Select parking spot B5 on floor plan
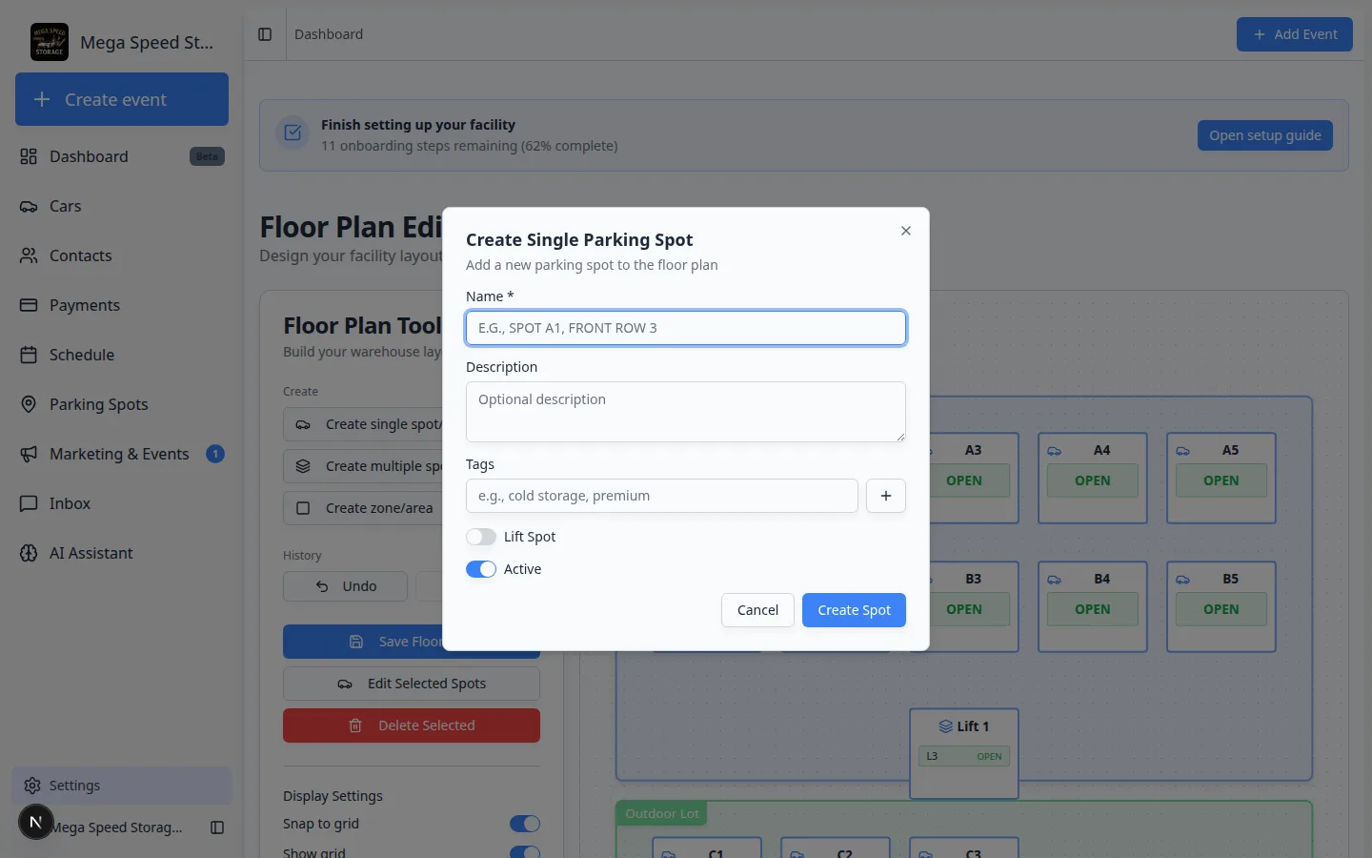 pos(1221,606)
